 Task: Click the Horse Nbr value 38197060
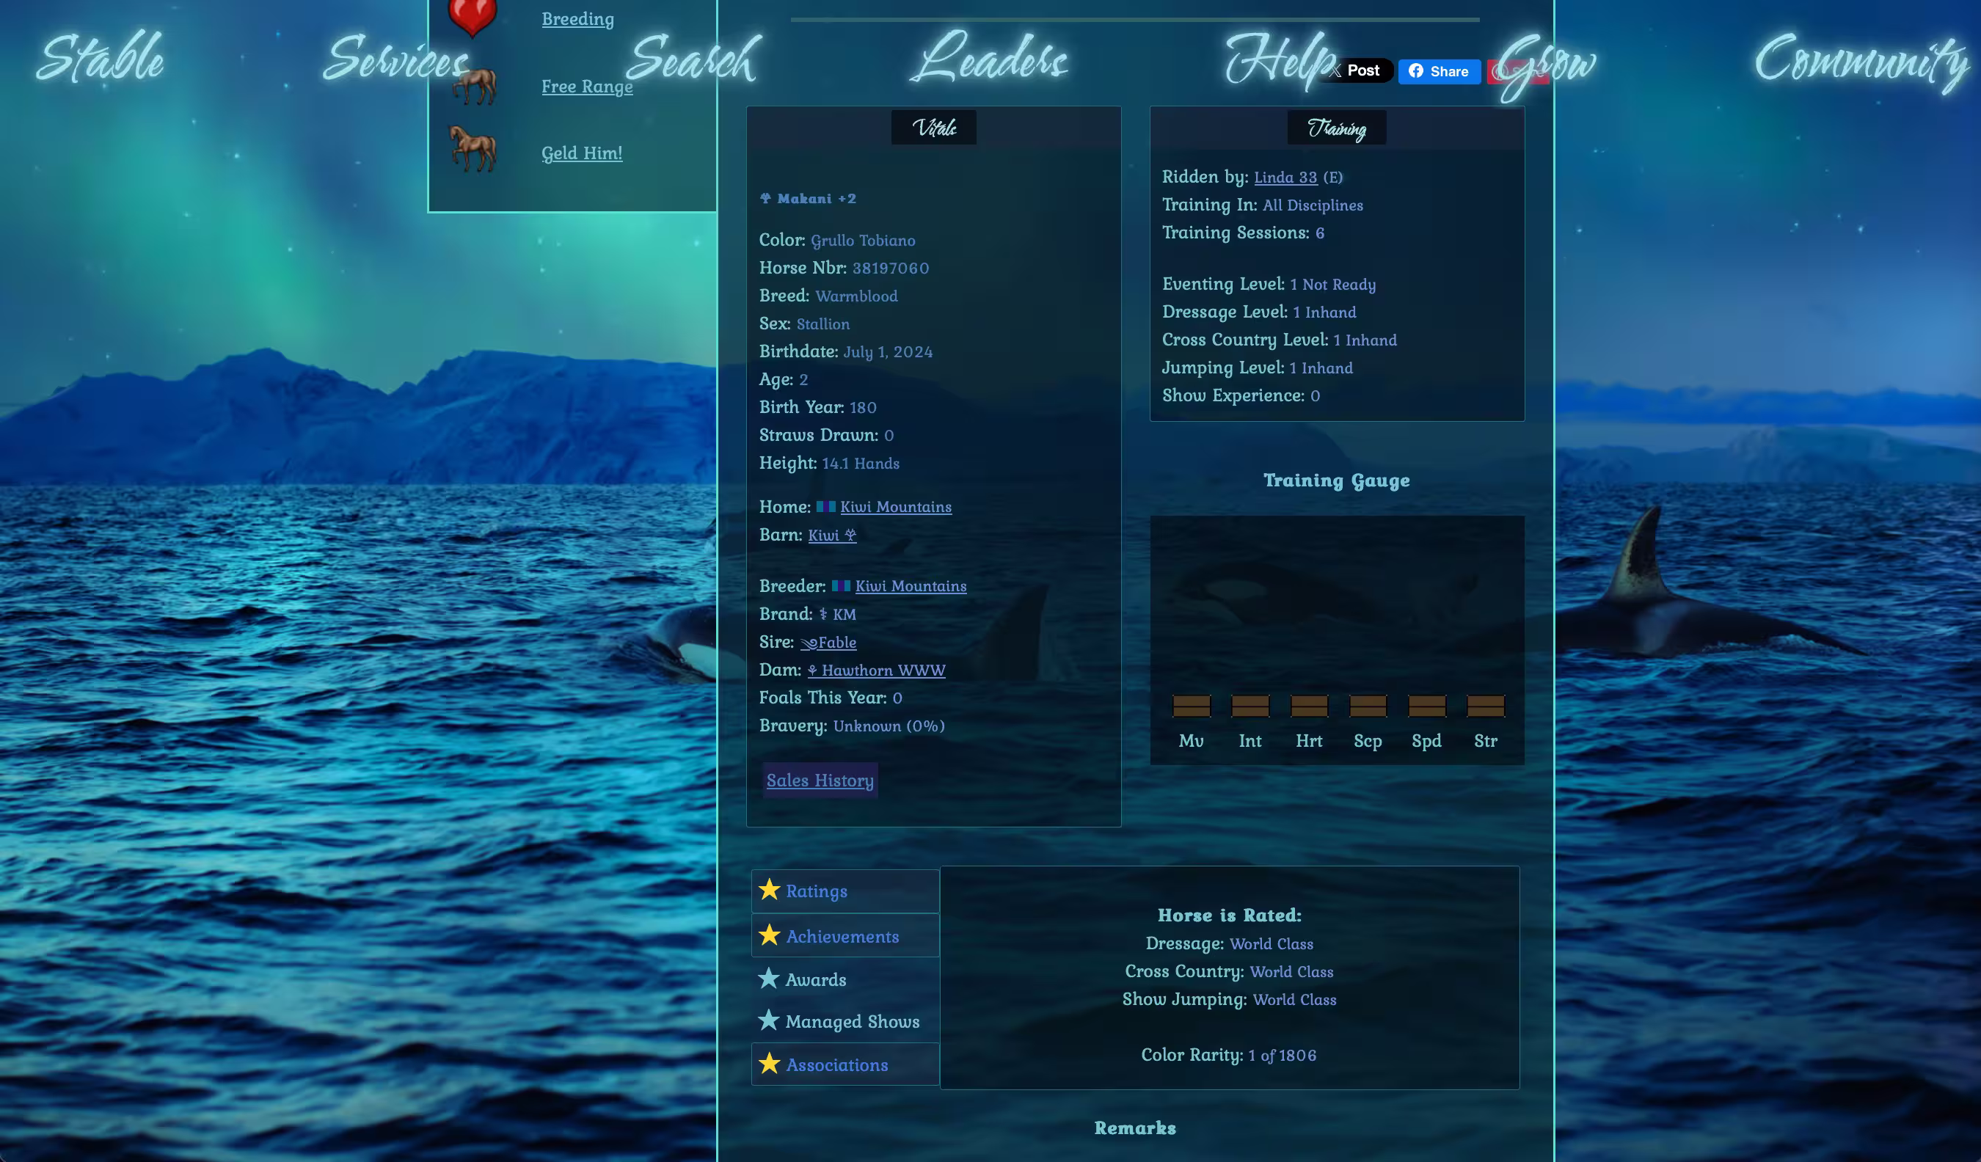(x=891, y=269)
